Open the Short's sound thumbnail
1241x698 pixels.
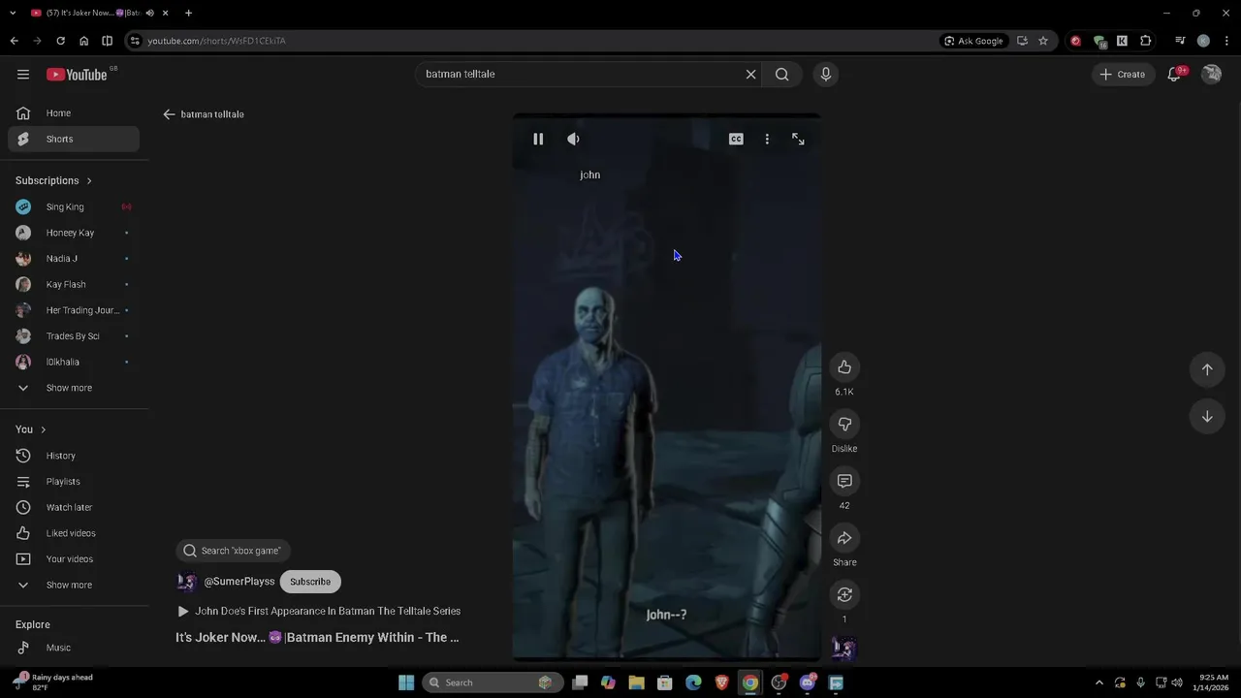tap(844, 648)
